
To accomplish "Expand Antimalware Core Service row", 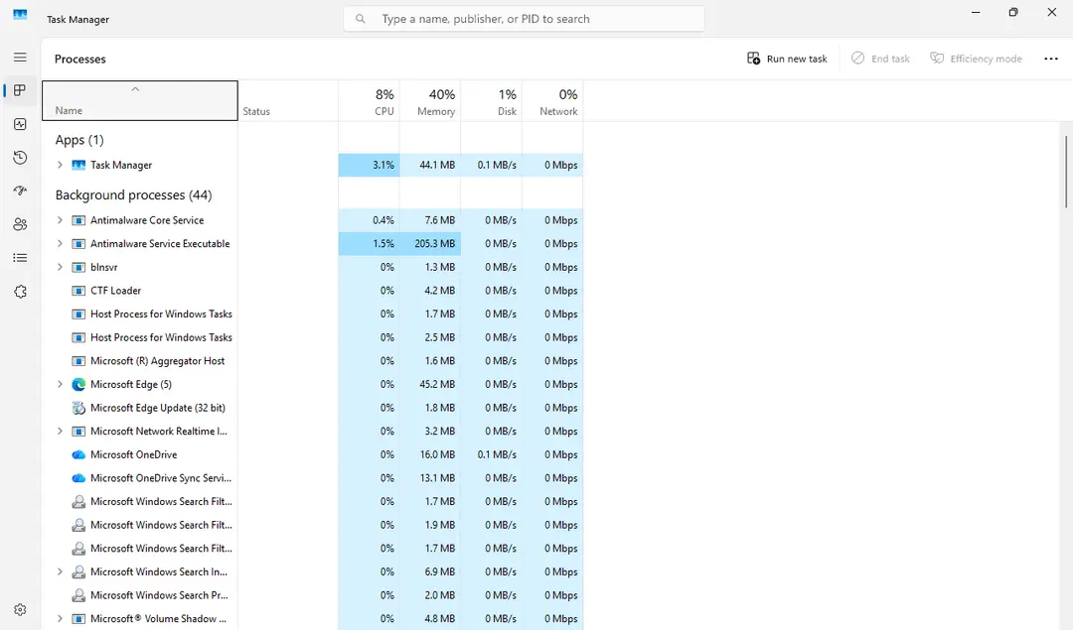I will coord(60,220).
